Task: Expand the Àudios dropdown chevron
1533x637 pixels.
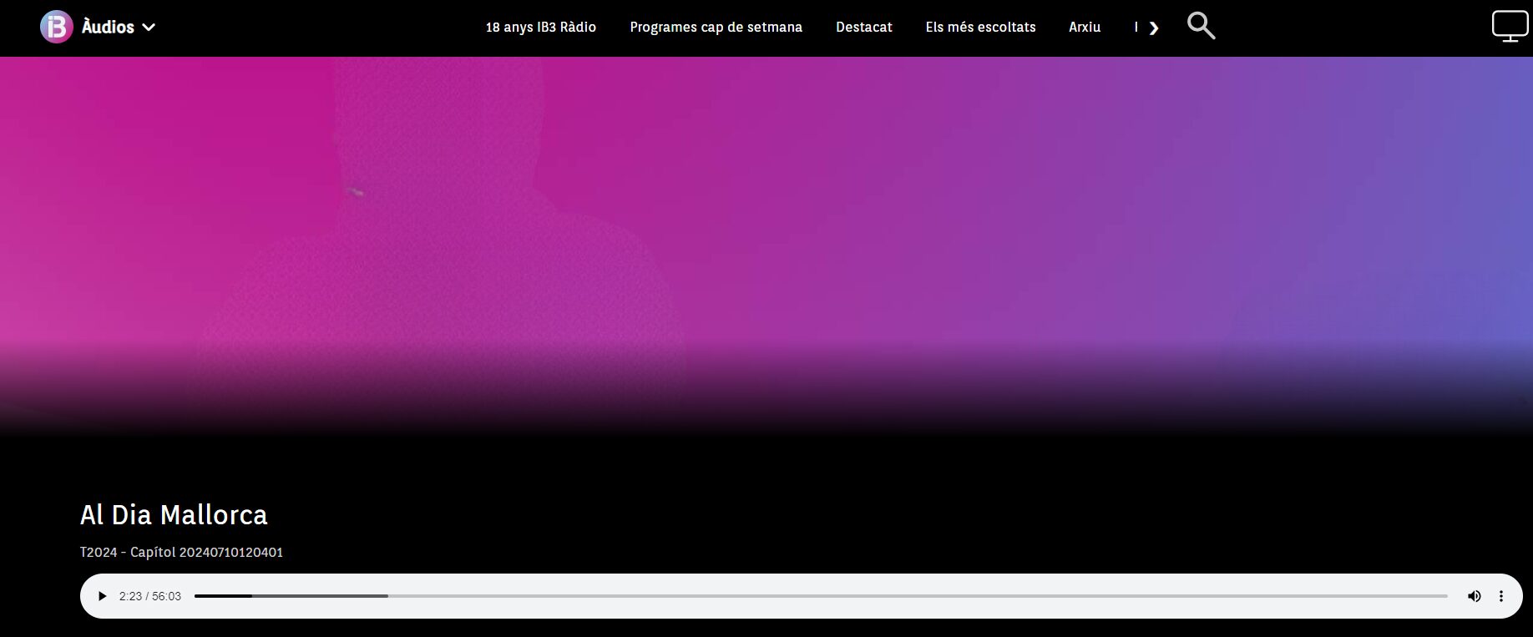Action: pyautogui.click(x=149, y=28)
